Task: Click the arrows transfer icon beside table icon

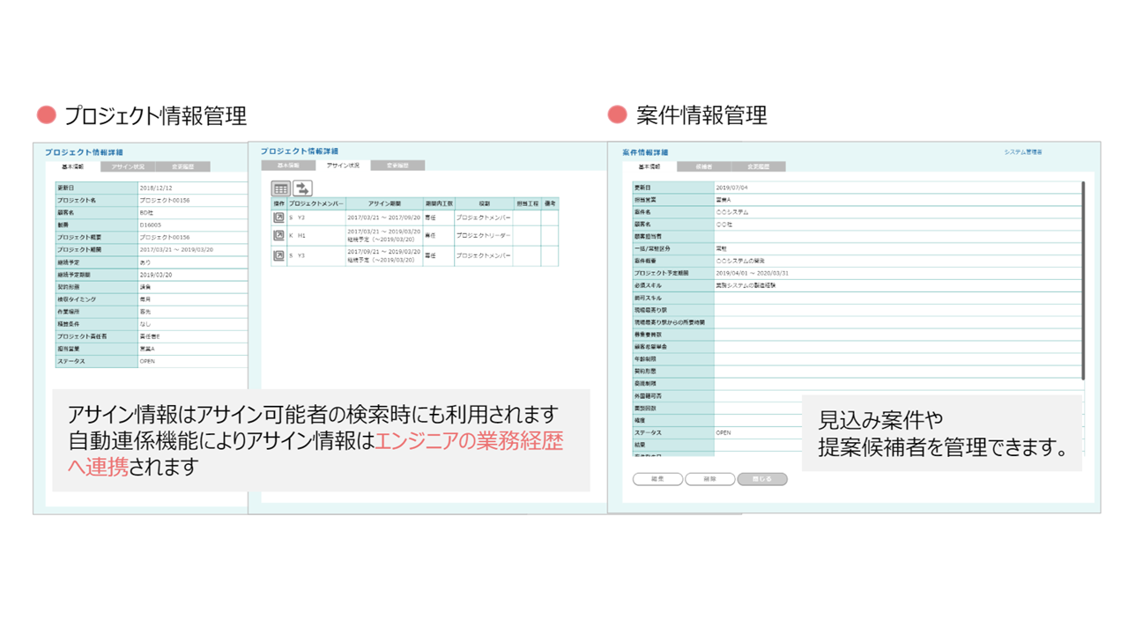Action: 302,188
